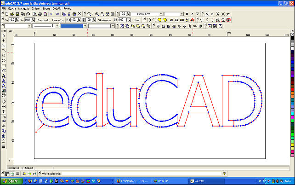Screen dimensions: 295x185
Task: Open the Pomoc menu
Action: pyautogui.click(x=67, y=8)
